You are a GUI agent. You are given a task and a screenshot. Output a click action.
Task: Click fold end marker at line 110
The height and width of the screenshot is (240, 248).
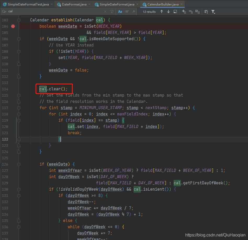(x=19, y=64)
